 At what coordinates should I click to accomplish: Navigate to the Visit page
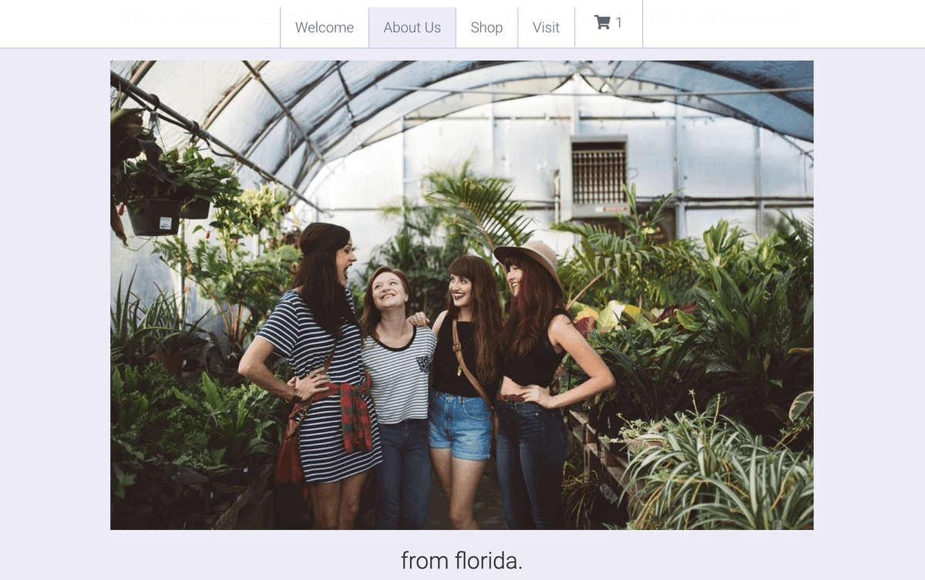(546, 27)
